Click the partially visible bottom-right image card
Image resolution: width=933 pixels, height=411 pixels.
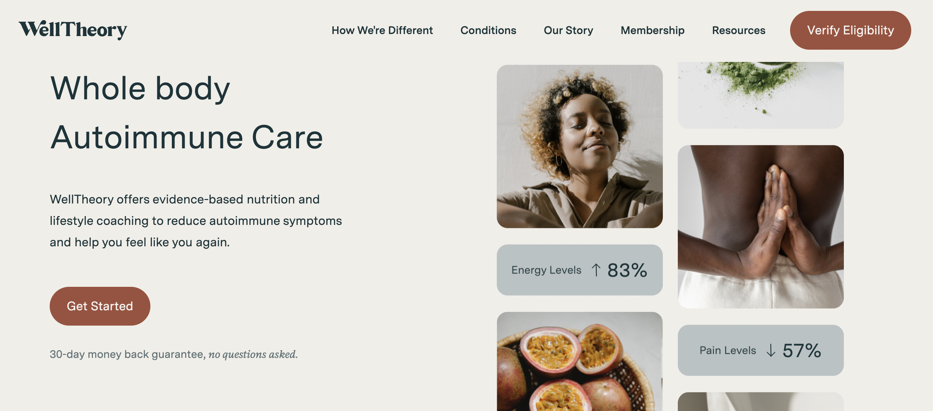click(x=760, y=402)
